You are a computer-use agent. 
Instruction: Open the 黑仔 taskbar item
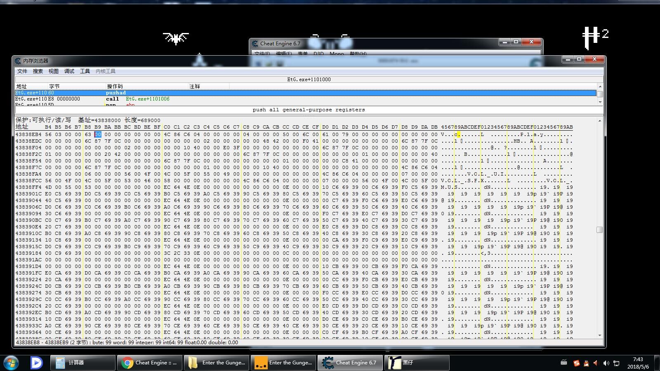[417, 363]
